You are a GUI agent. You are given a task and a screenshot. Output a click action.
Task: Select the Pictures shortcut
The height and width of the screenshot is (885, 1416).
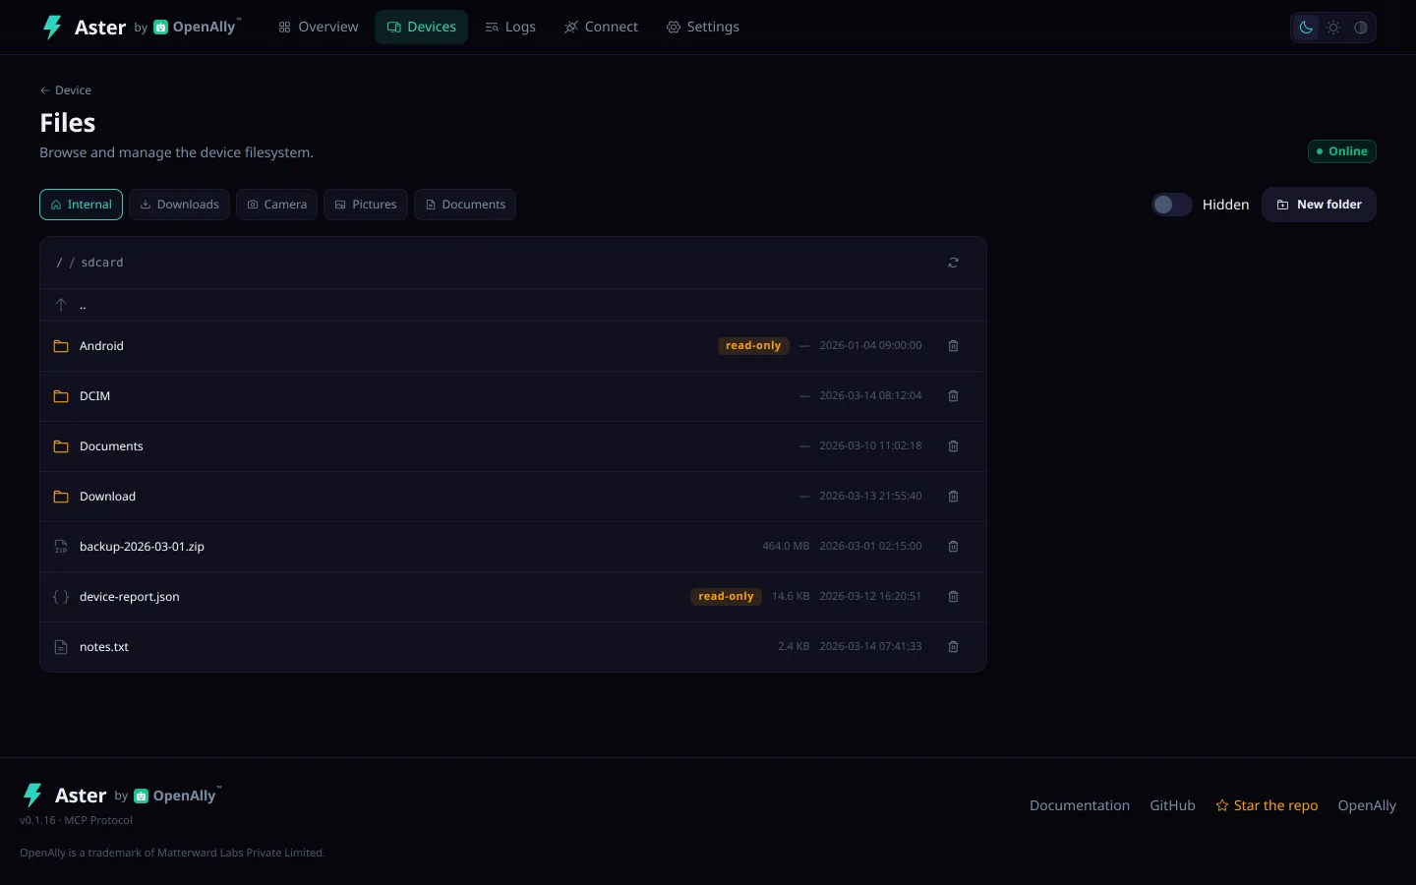pyautogui.click(x=366, y=205)
